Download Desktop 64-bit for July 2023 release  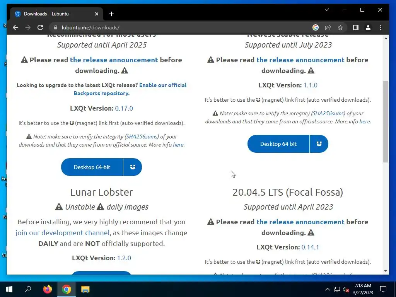click(x=278, y=144)
